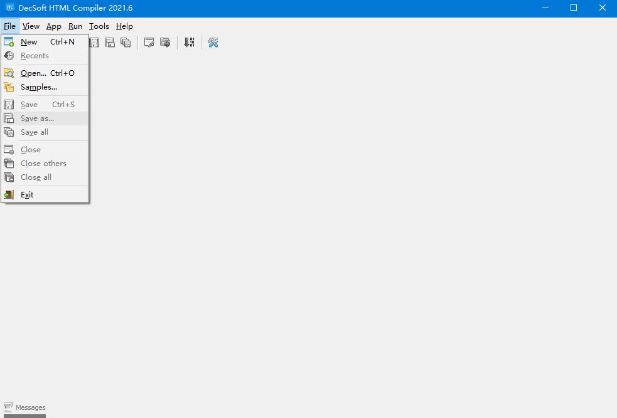Image resolution: width=617 pixels, height=418 pixels.
Task: Select Close others in the File menu
Action: (45, 164)
